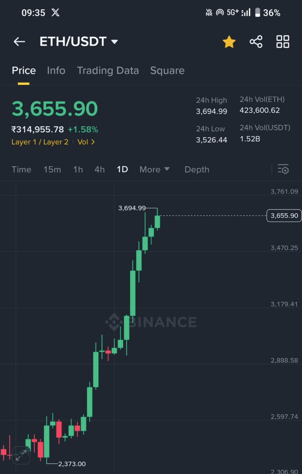Image resolution: width=302 pixels, height=474 pixels.
Task: Toggle the yellow favorite star
Action: pos(229,42)
